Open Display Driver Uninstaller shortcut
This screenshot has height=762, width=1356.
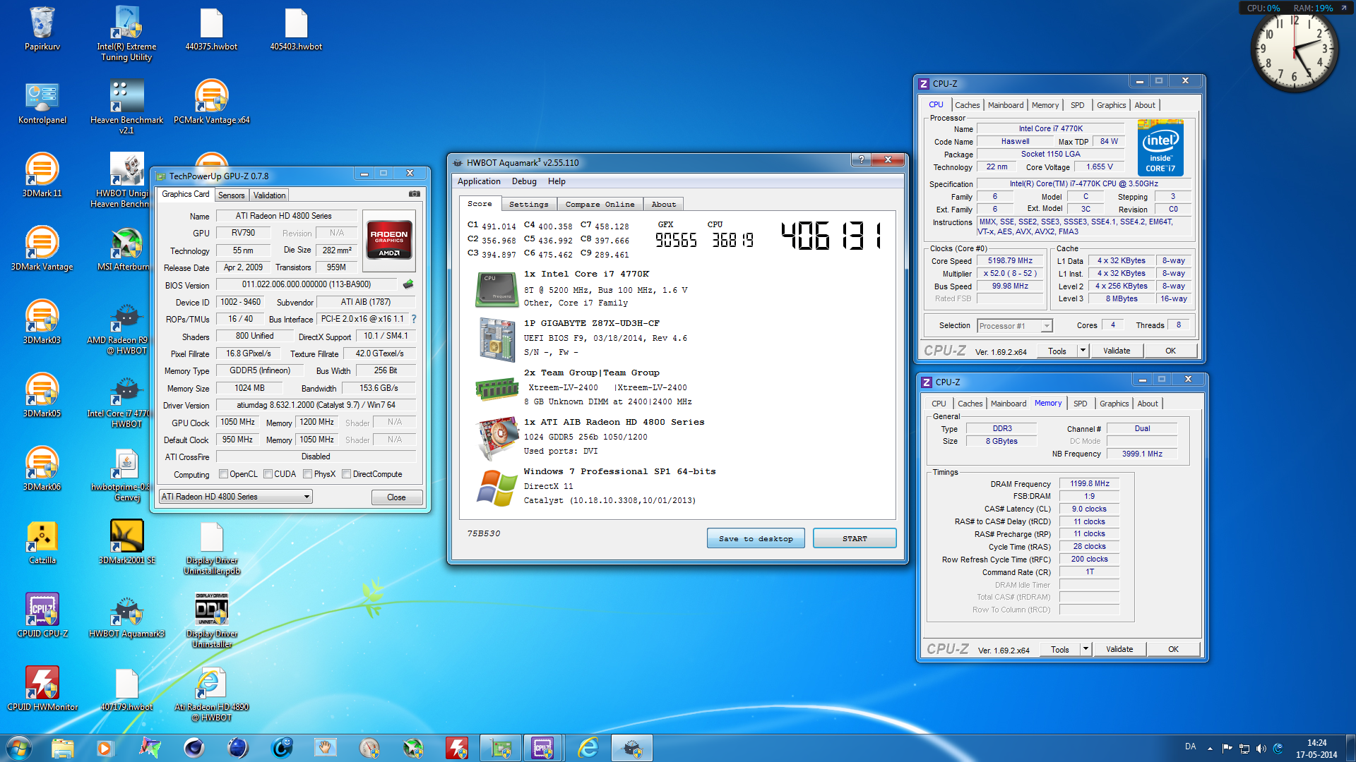click(211, 620)
